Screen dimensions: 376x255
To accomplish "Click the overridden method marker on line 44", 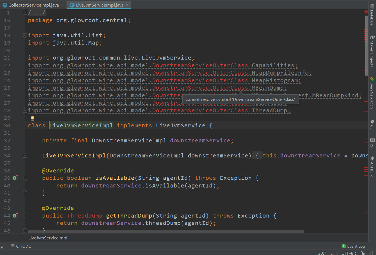I will click(x=16, y=215).
